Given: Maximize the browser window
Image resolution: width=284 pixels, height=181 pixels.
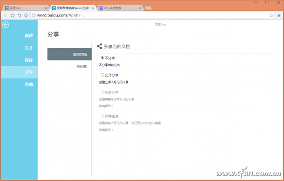Looking at the screenshot, I should (x=267, y=3).
